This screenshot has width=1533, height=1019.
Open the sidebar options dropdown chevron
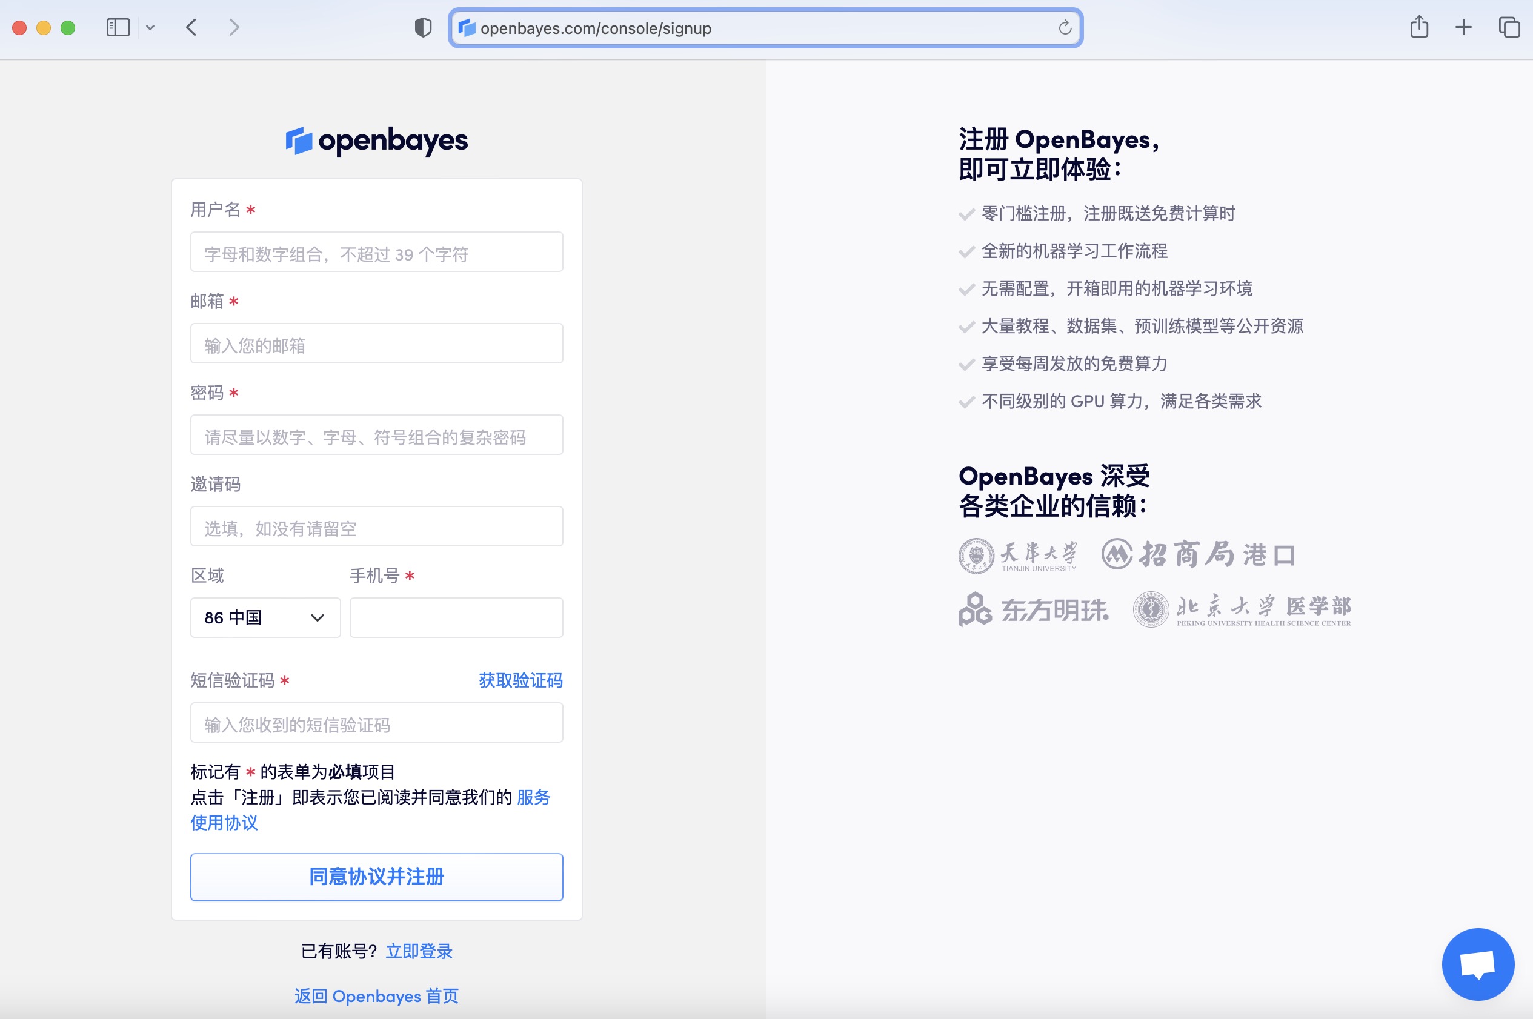click(150, 27)
